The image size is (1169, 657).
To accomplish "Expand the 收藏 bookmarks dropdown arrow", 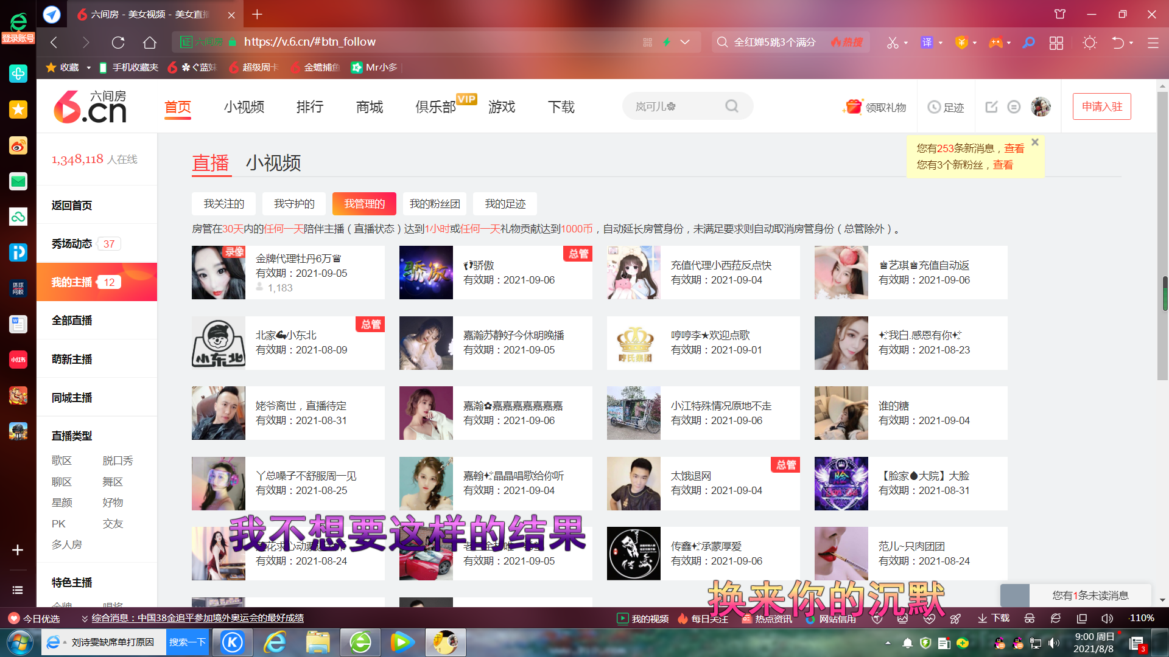I will point(88,68).
